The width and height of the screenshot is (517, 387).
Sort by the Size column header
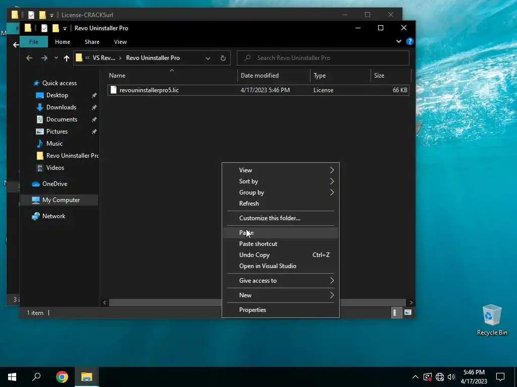pos(391,76)
